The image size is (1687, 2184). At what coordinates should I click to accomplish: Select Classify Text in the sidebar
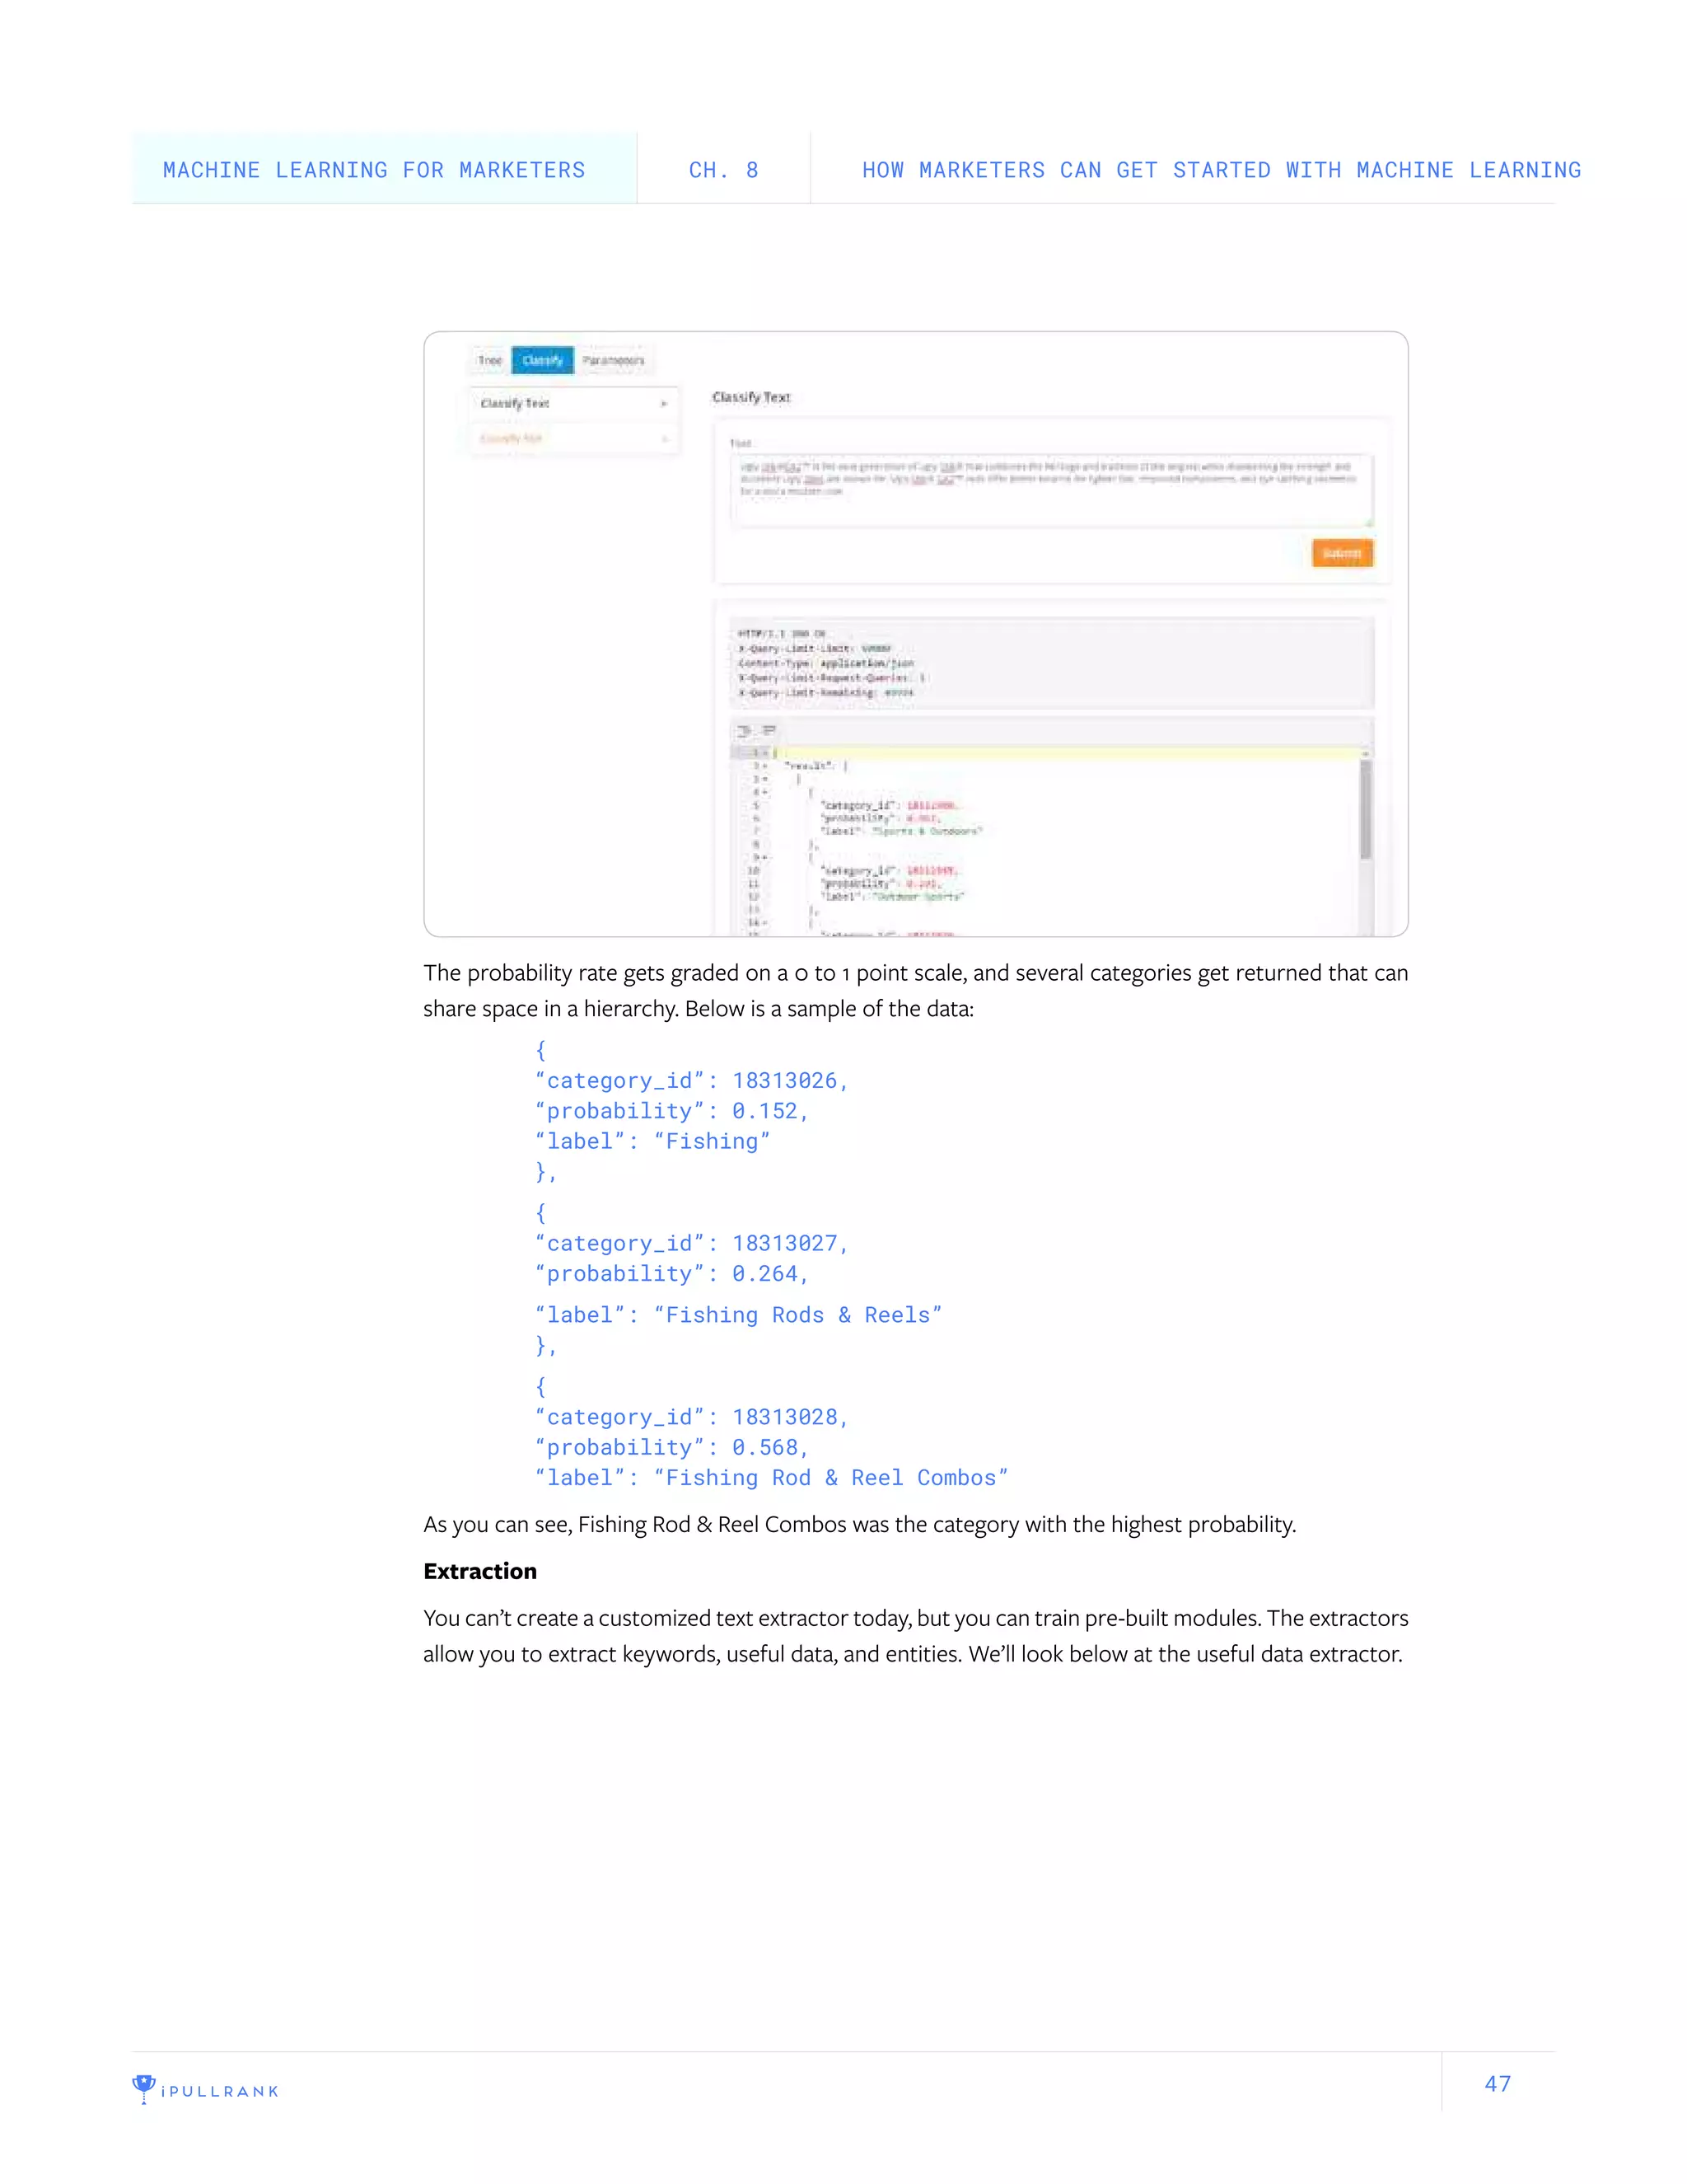[516, 404]
